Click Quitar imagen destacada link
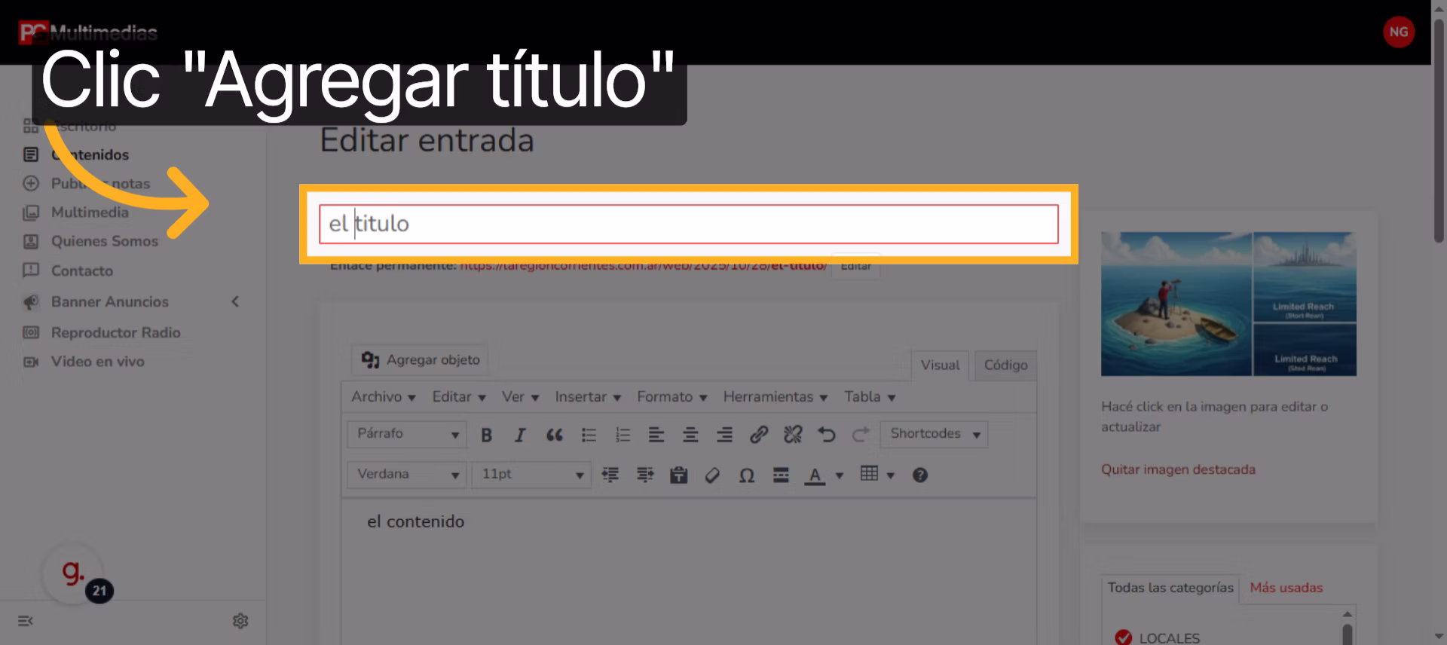 point(1178,469)
